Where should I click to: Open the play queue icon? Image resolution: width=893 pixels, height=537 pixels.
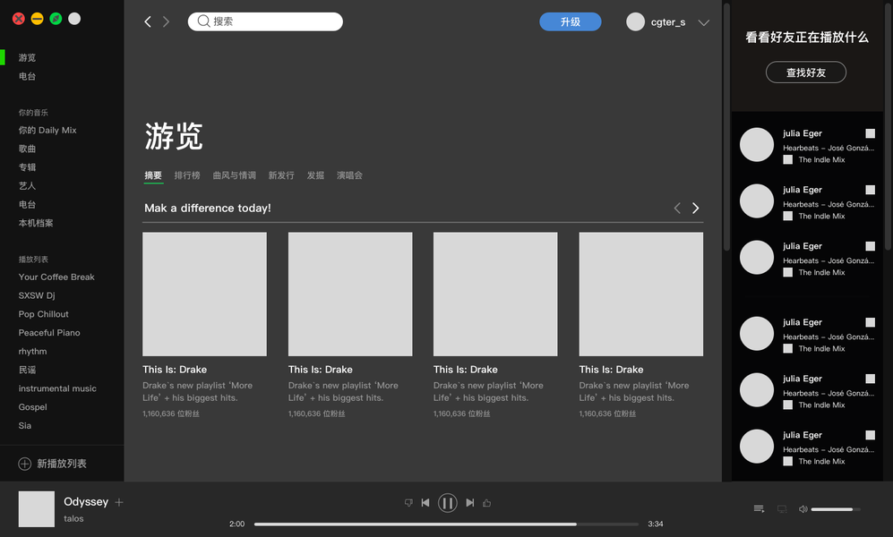pos(759,508)
